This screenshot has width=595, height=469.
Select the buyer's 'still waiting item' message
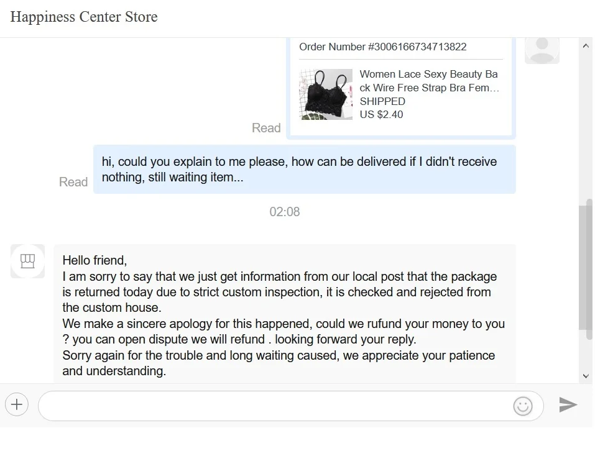pos(304,169)
